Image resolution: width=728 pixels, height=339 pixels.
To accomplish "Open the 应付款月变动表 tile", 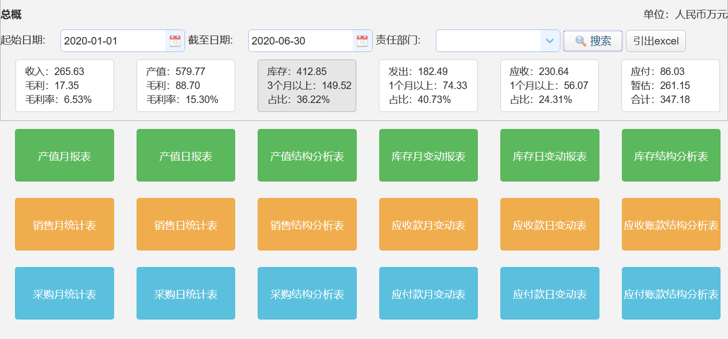I will (428, 293).
